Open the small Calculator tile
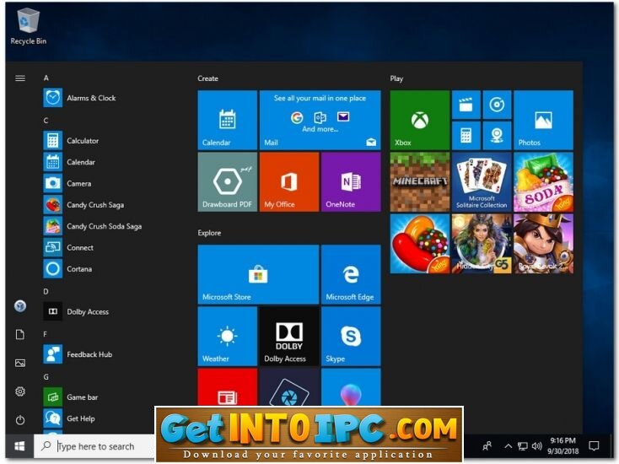Screen dimensions: 619x464 coord(466,136)
